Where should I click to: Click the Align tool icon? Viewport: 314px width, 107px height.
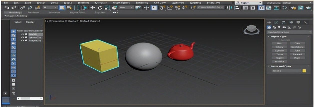(x=237, y=8)
